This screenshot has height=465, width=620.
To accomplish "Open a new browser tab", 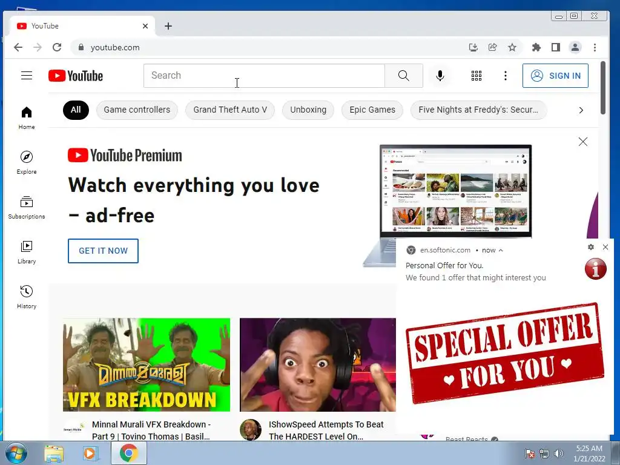I will [x=168, y=26].
